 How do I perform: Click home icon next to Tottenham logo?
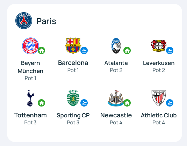click(41, 103)
